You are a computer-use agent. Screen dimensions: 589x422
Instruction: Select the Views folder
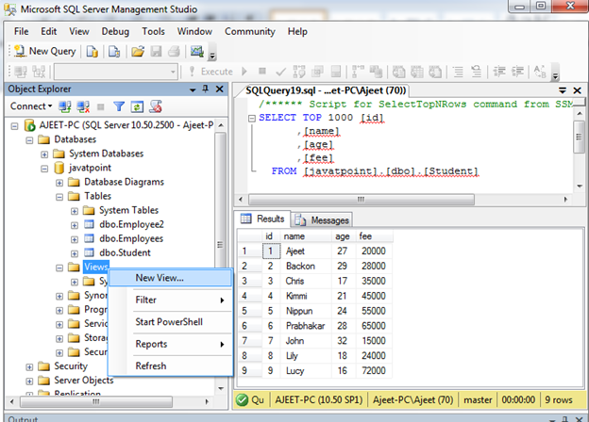click(x=95, y=267)
